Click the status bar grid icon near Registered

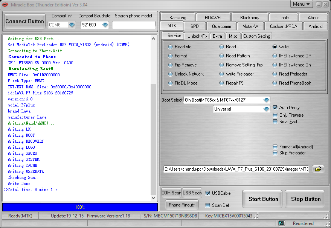(281, 223)
